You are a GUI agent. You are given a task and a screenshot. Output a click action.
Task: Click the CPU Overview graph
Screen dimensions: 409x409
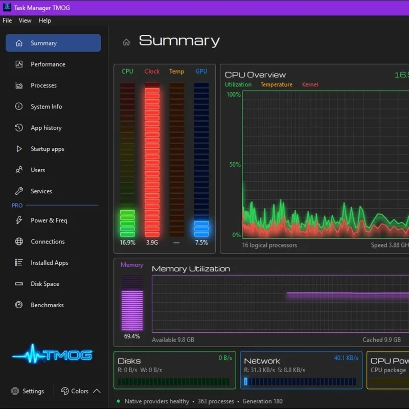pyautogui.click(x=326, y=164)
